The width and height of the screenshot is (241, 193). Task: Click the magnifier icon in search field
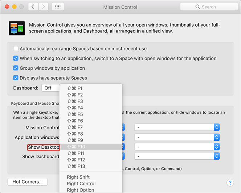(x=198, y=7)
